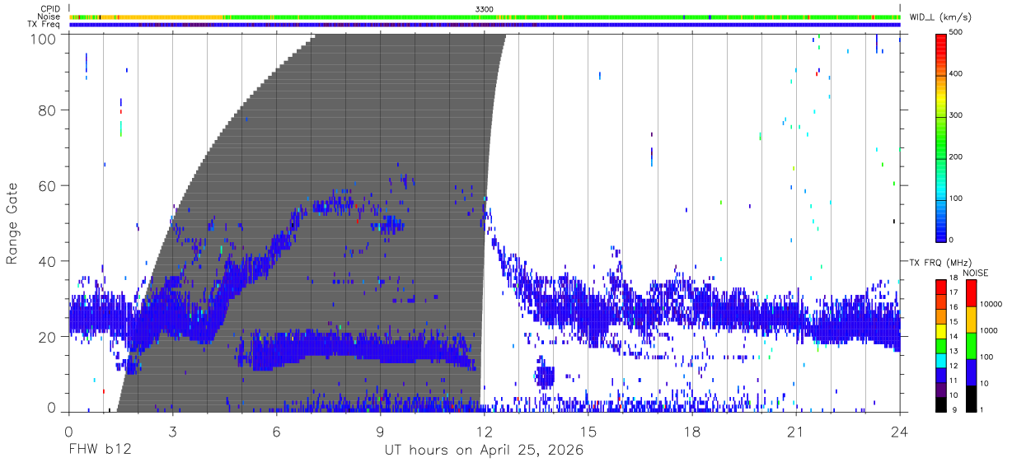Click the time axis tick 15
1012x467 pixels.
pos(588,432)
